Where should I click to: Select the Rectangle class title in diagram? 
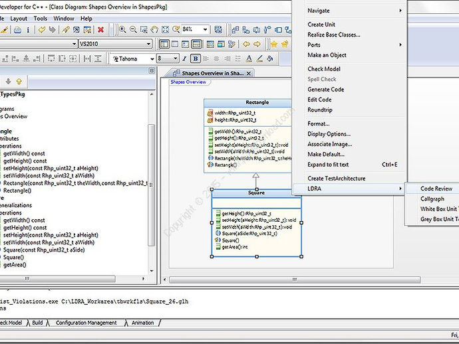coord(257,102)
